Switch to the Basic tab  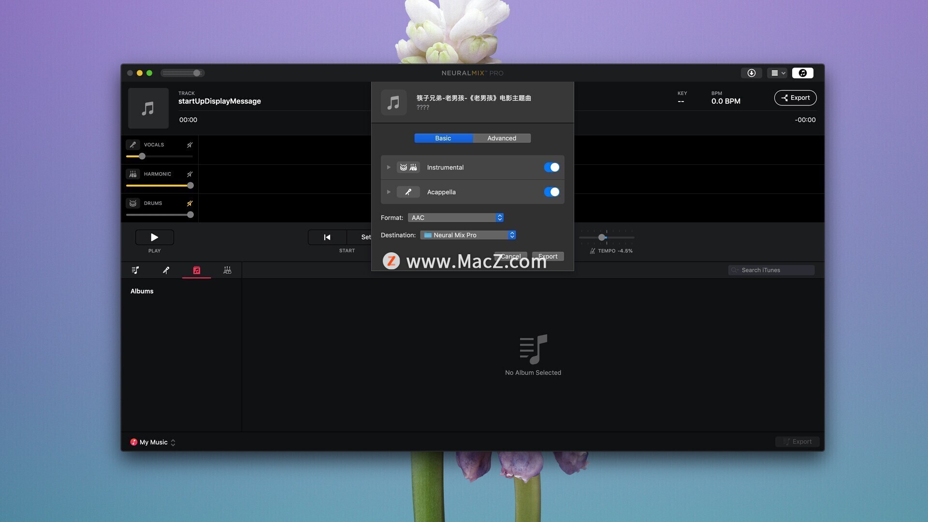(443, 138)
